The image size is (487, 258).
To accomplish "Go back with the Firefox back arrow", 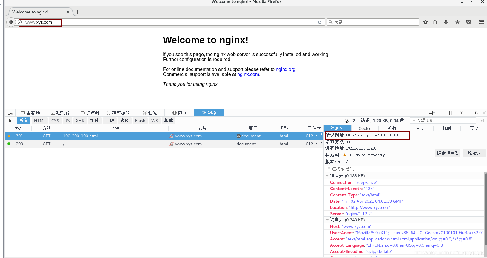I will point(11,22).
